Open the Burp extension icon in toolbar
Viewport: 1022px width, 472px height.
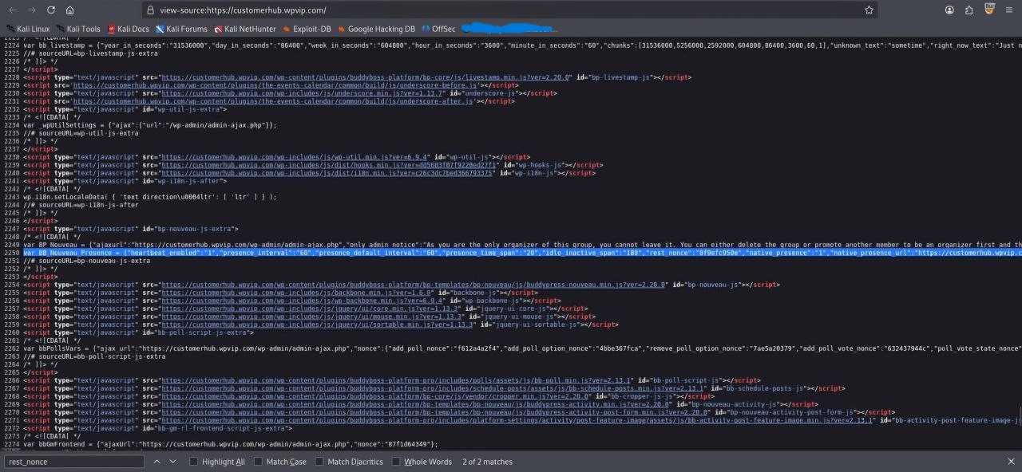989,10
